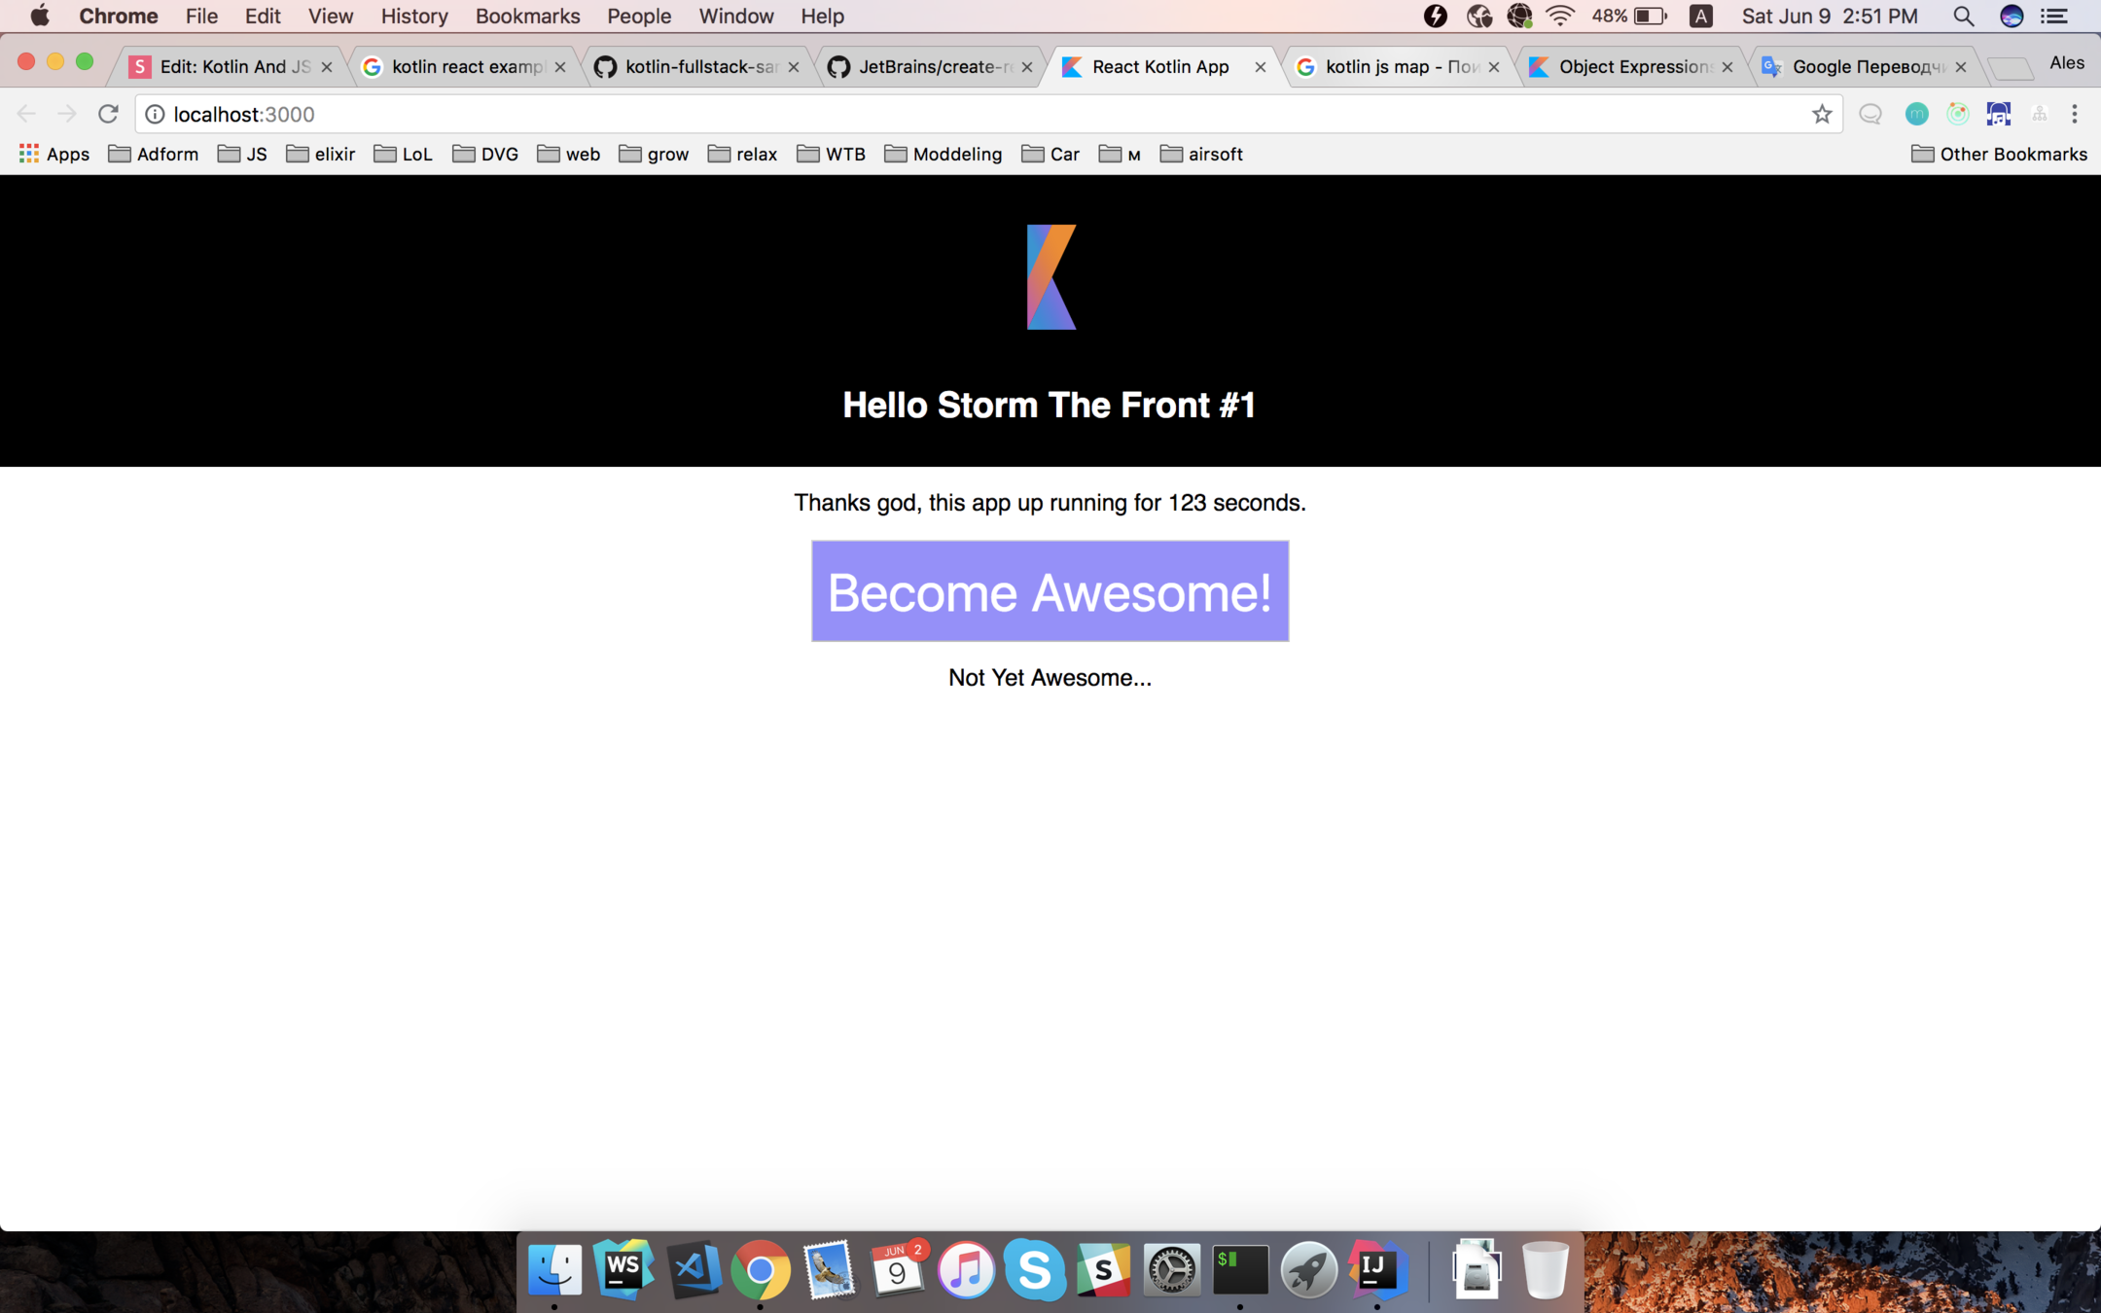Image resolution: width=2101 pixels, height=1313 pixels.
Task: Expand the elixir bookmarks folder
Action: (x=321, y=154)
